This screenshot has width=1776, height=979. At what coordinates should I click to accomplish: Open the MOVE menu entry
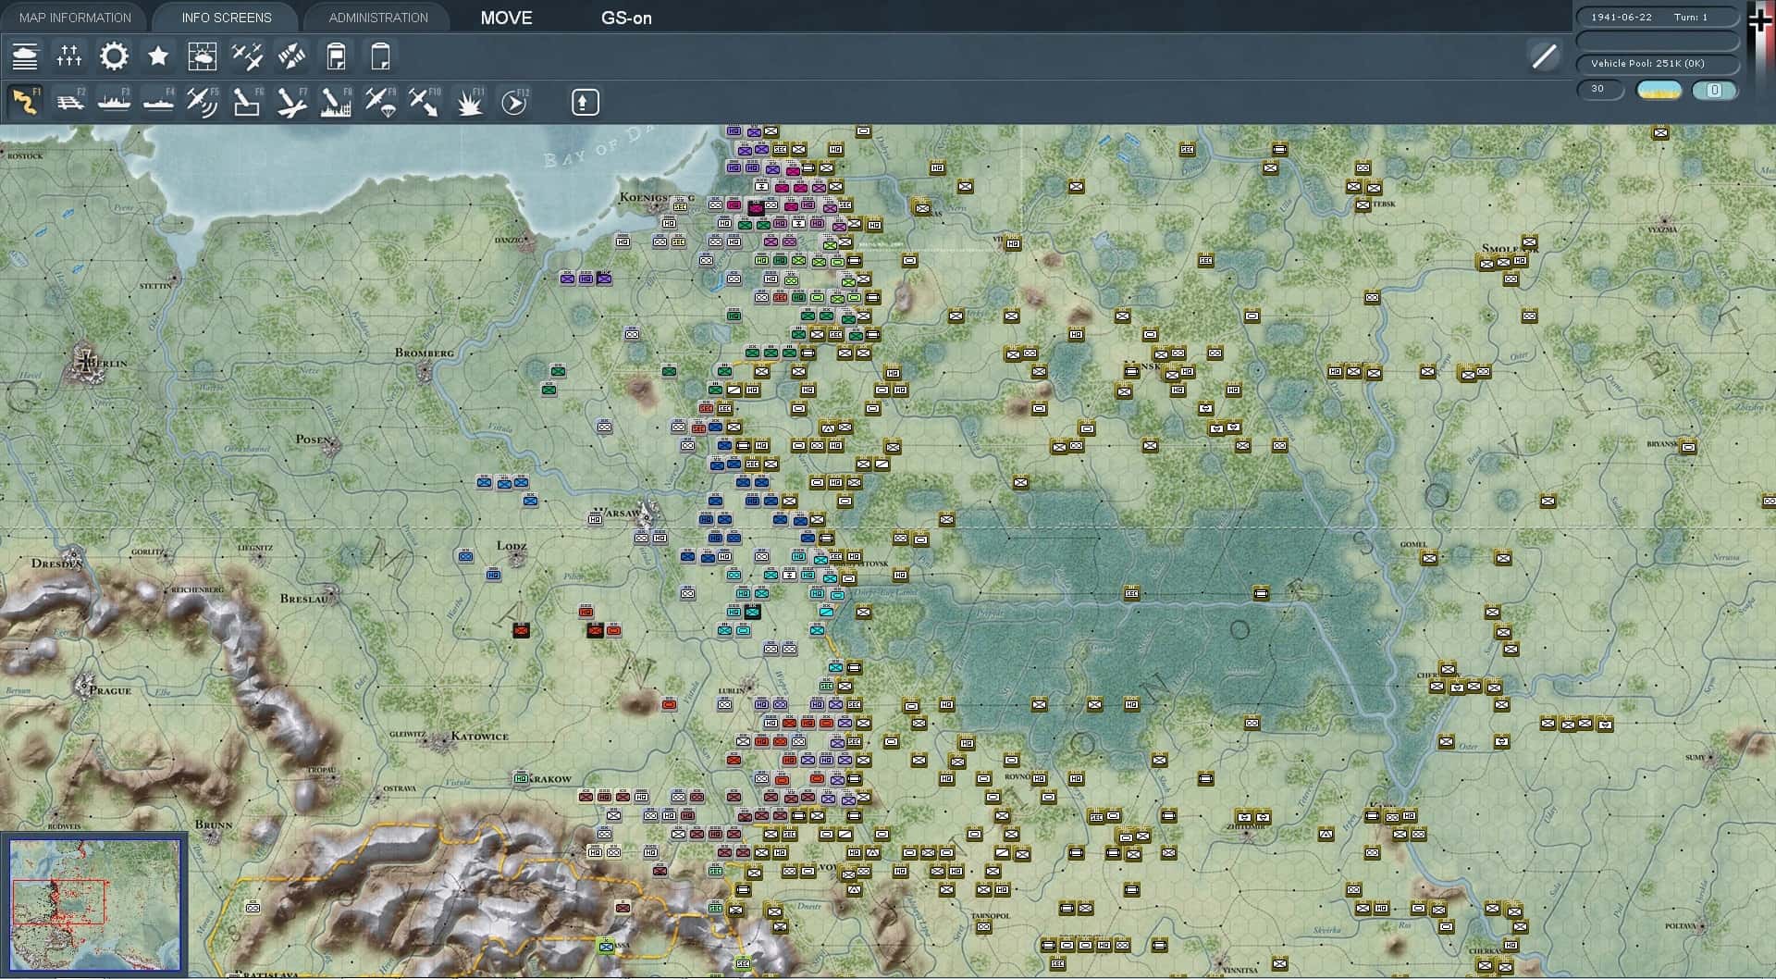[x=506, y=17]
